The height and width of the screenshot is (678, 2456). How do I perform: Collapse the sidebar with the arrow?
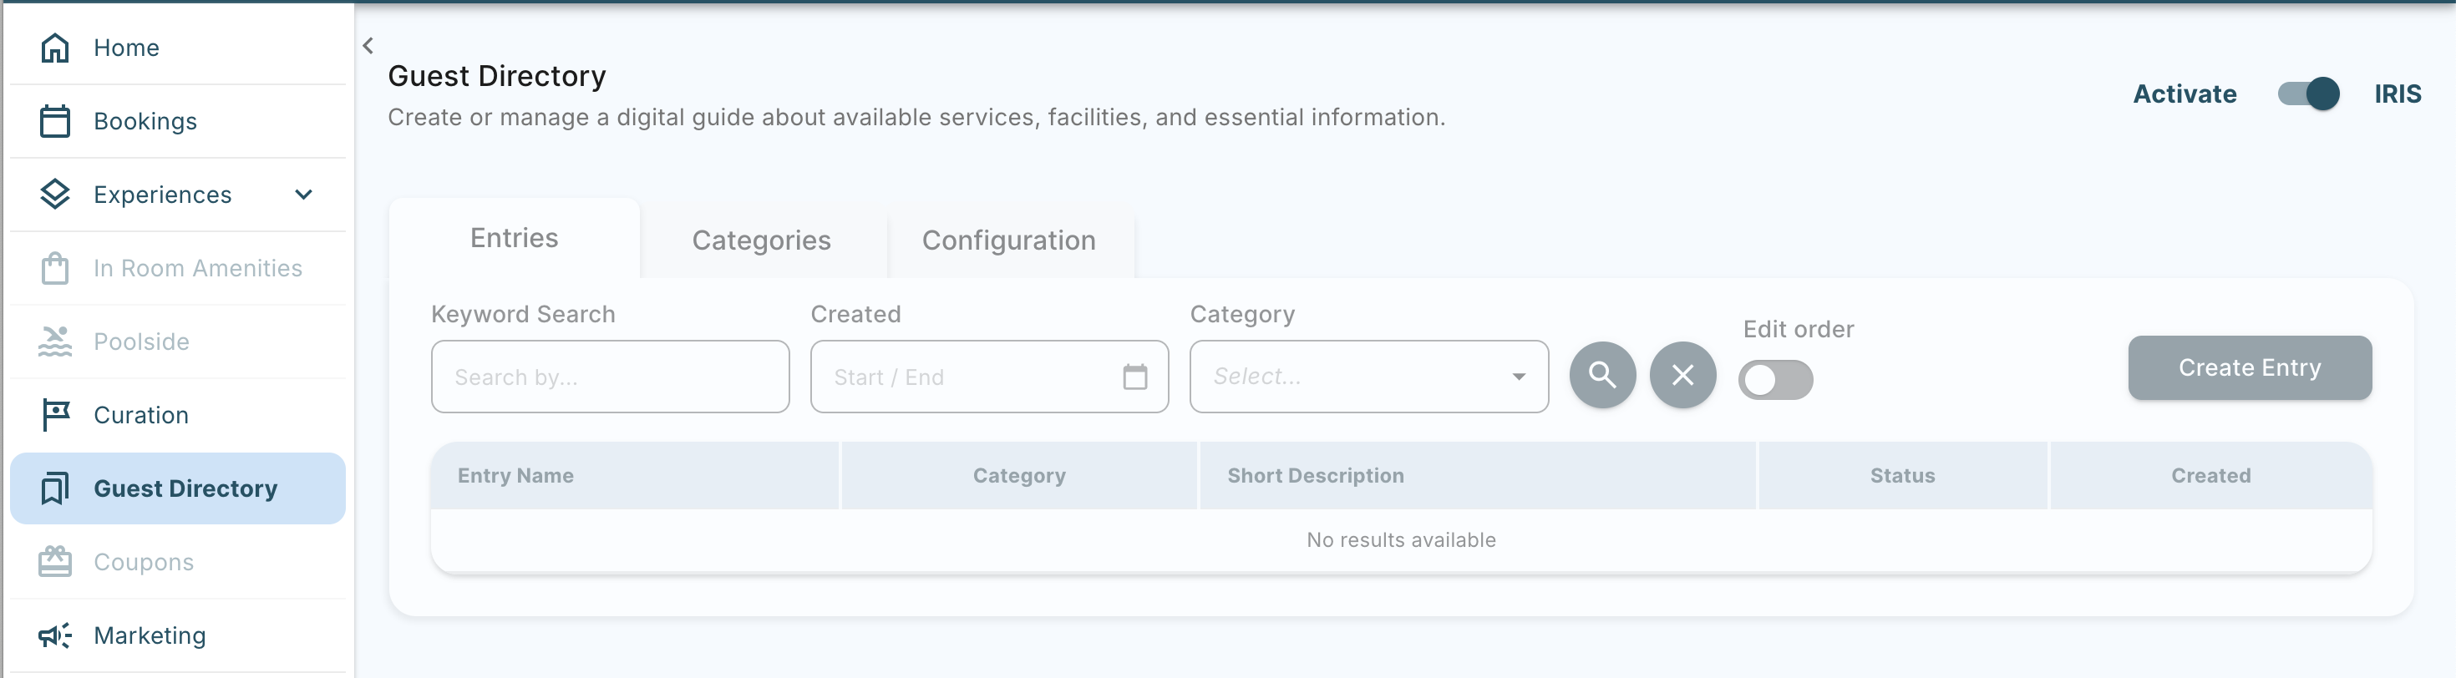click(x=368, y=46)
